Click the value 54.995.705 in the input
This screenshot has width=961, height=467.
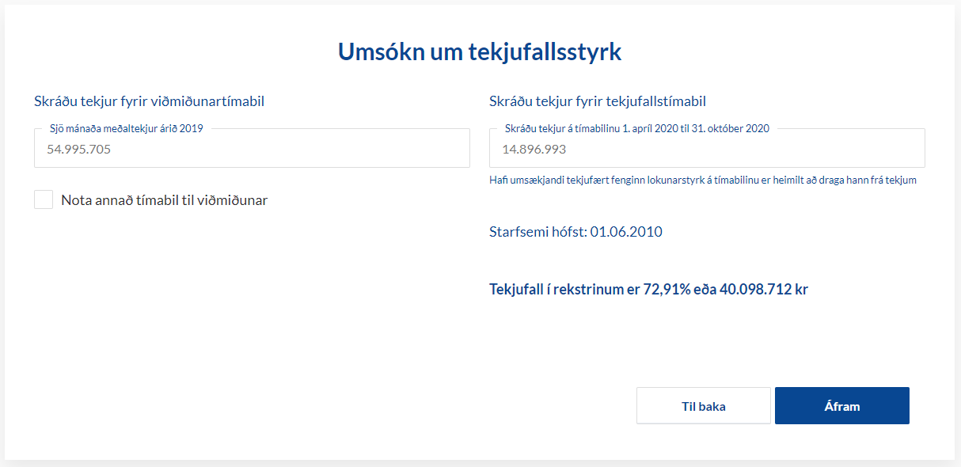[79, 149]
